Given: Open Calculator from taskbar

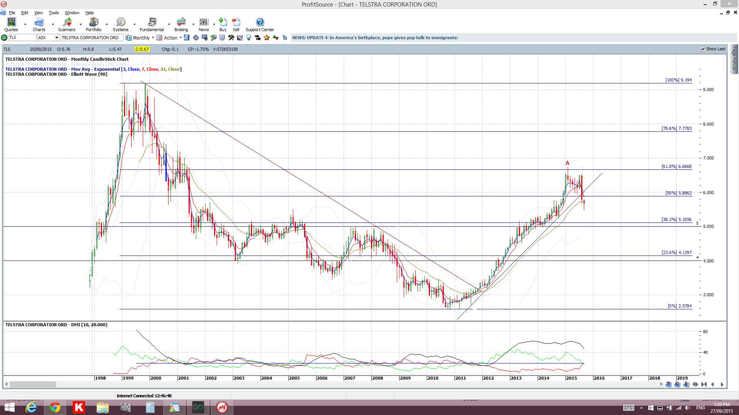Looking at the screenshot, I should tap(150, 407).
